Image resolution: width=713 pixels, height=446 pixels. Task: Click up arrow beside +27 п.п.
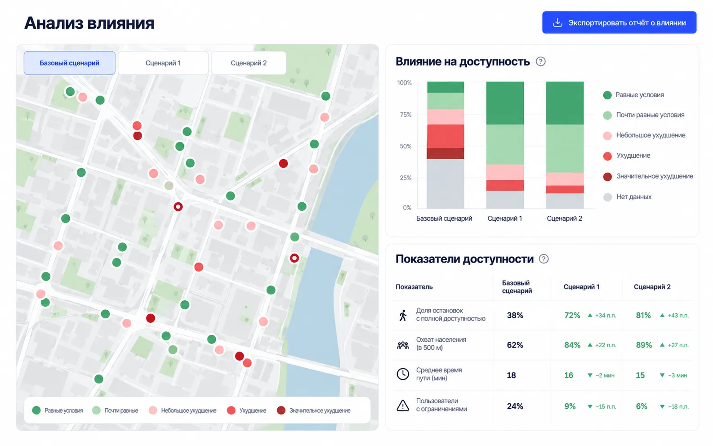tap(662, 345)
